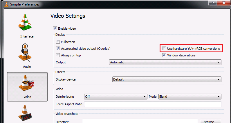Expand the Output dropdown set to Automatic
The width and height of the screenshot is (231, 123).
pyautogui.click(x=165, y=62)
